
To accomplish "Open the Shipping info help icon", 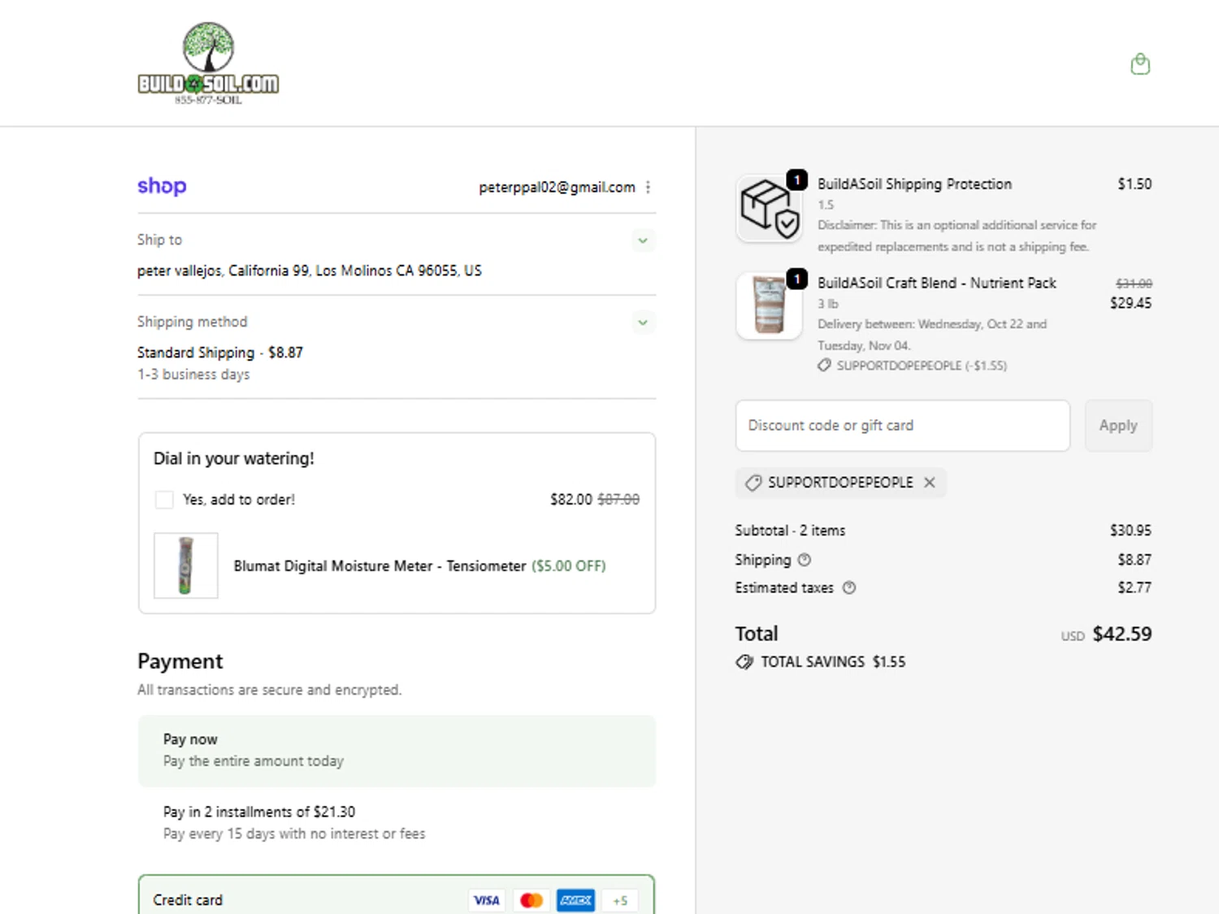I will click(805, 560).
